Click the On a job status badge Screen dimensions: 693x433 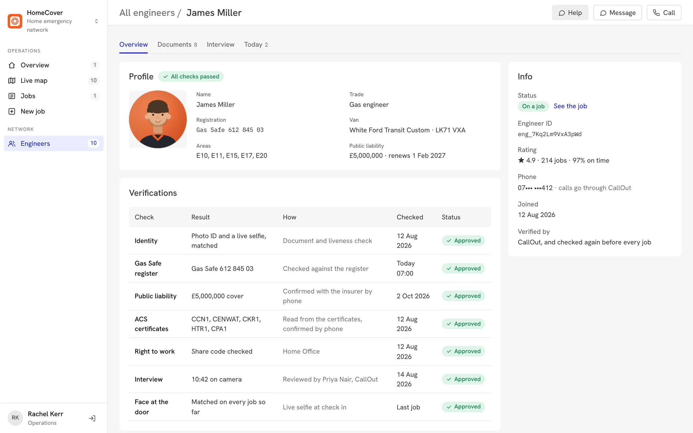point(533,106)
